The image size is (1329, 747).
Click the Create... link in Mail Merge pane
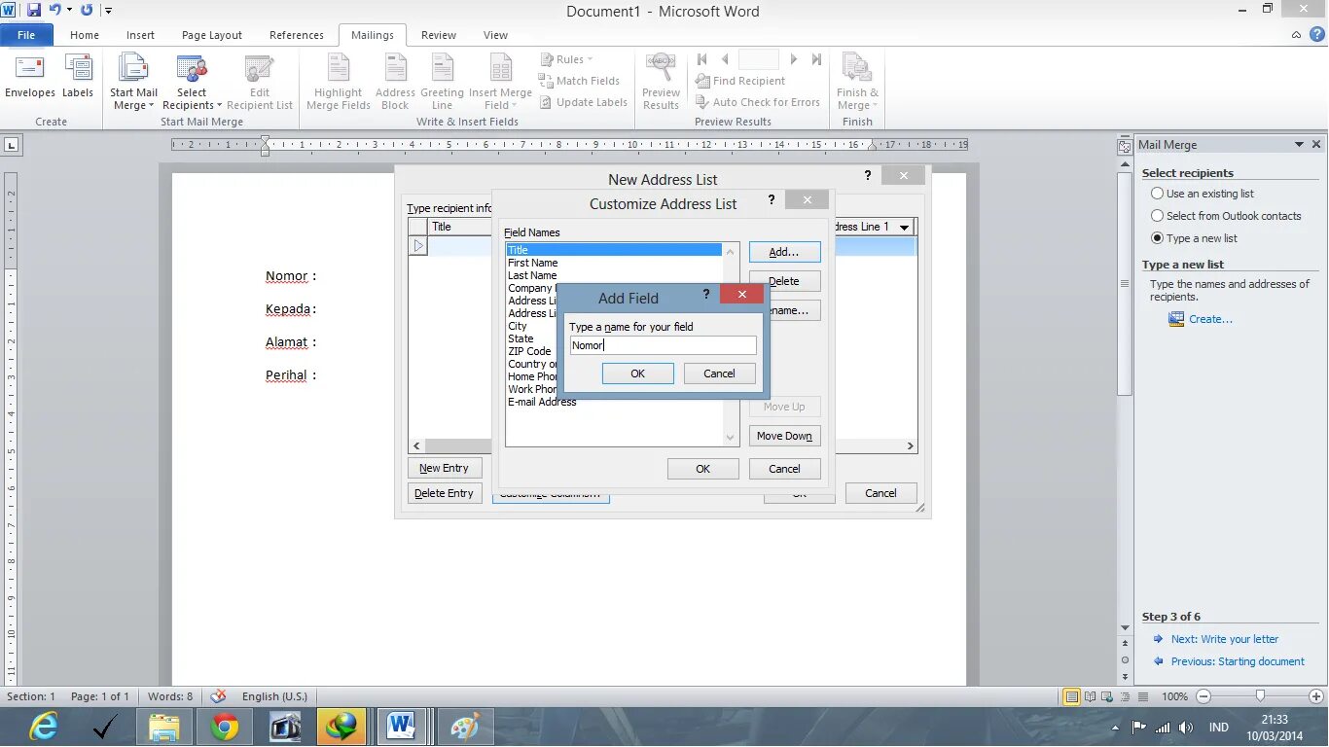pos(1210,319)
